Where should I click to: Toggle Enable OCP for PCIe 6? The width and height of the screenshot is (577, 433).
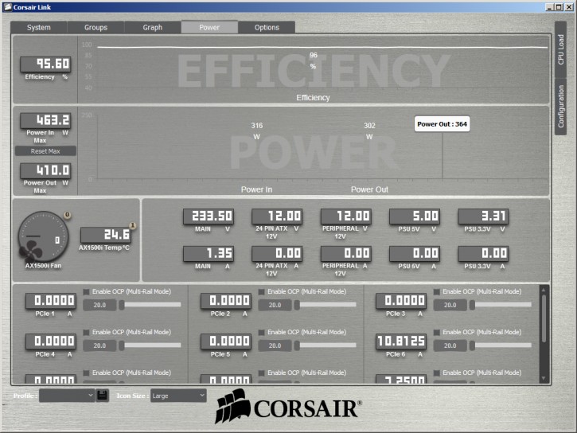point(438,332)
